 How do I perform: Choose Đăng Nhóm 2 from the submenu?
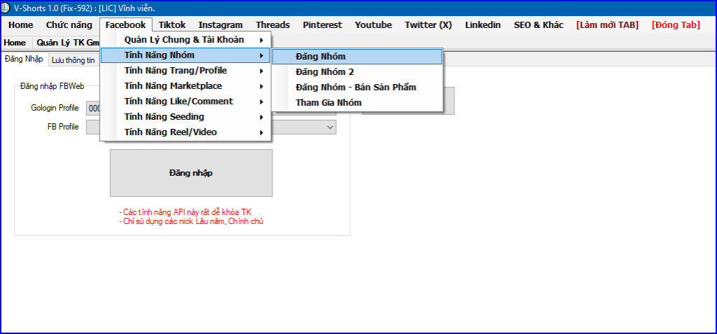[325, 71]
